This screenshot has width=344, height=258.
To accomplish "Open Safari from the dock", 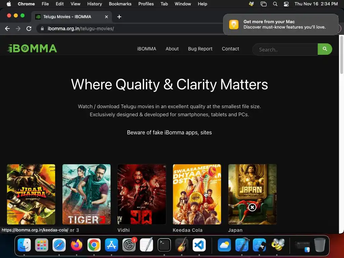I will click(x=59, y=245).
